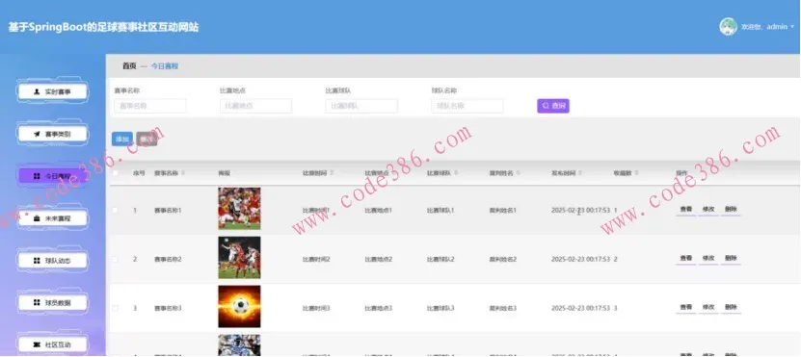Click the 裁判姓名3 cell text
The image size is (801, 357).
click(503, 308)
